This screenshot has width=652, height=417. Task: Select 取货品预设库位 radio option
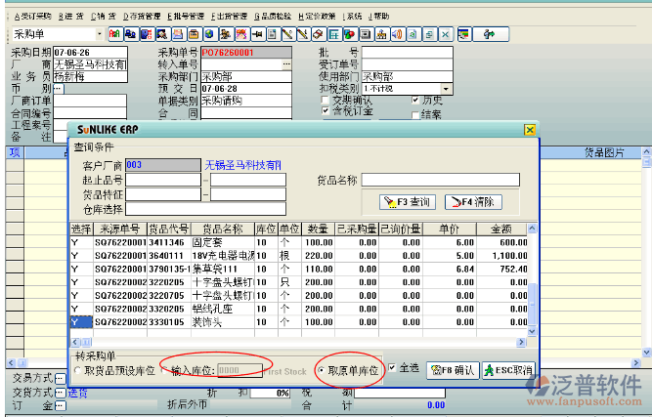click(x=78, y=371)
